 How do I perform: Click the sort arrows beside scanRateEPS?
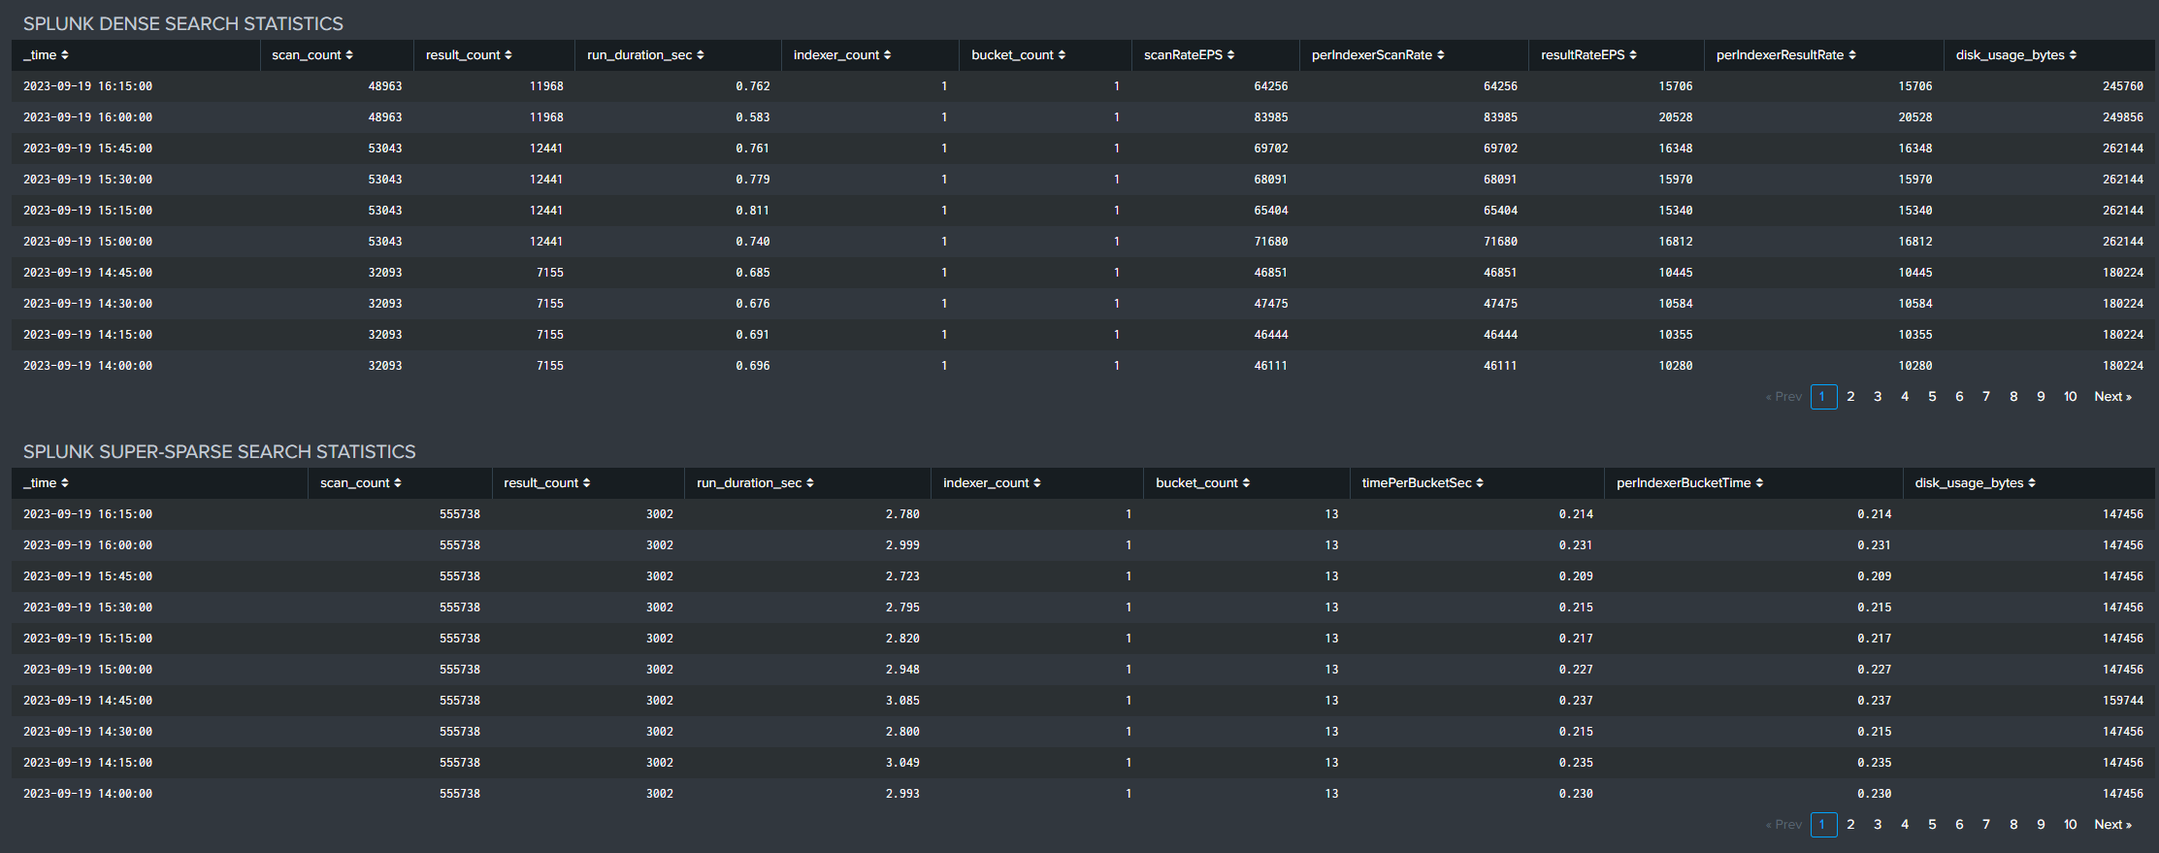point(1230,55)
